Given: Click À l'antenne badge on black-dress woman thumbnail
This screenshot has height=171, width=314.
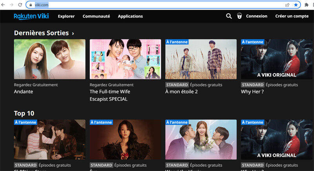Looking at the screenshot, I should [x=101, y=122].
